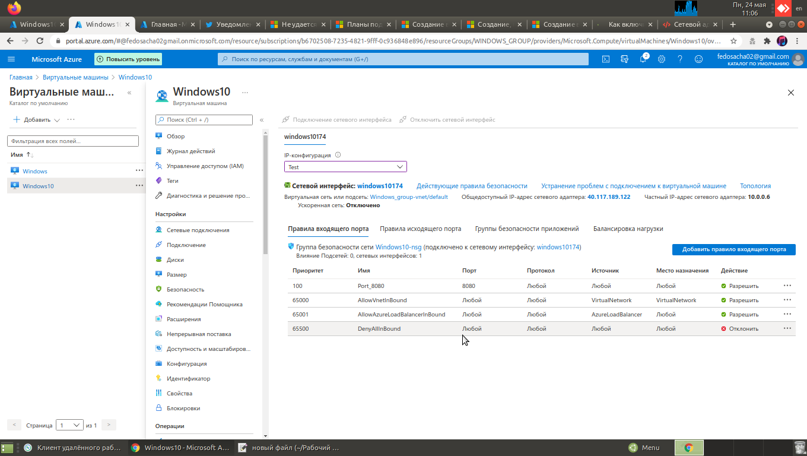
Task: Close the Windows10 blade with X
Action: (790, 93)
